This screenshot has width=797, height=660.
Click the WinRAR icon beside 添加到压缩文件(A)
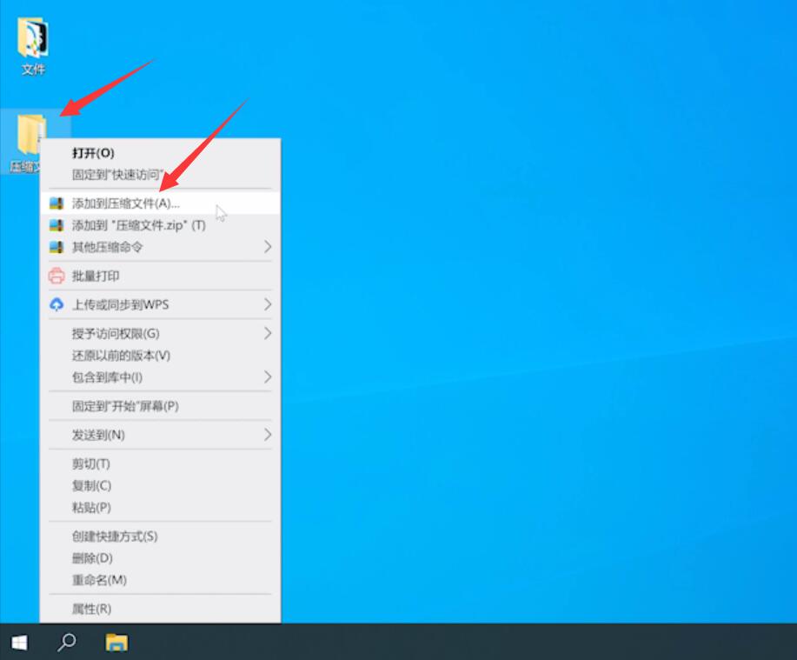click(56, 203)
